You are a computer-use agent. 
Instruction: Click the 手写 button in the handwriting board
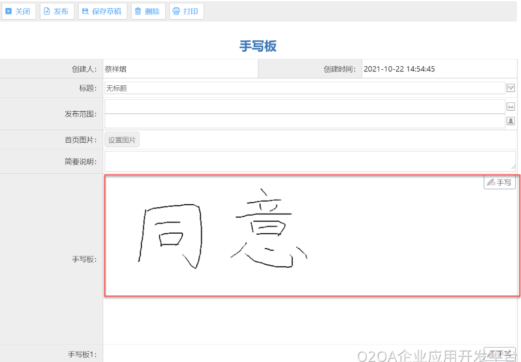click(499, 183)
